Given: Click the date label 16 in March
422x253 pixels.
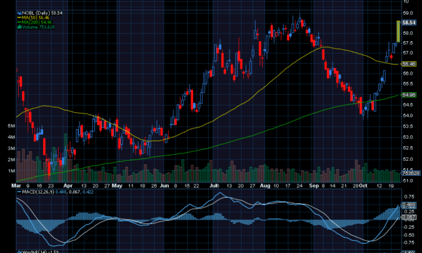Looking at the screenshot, I should click(39, 186).
